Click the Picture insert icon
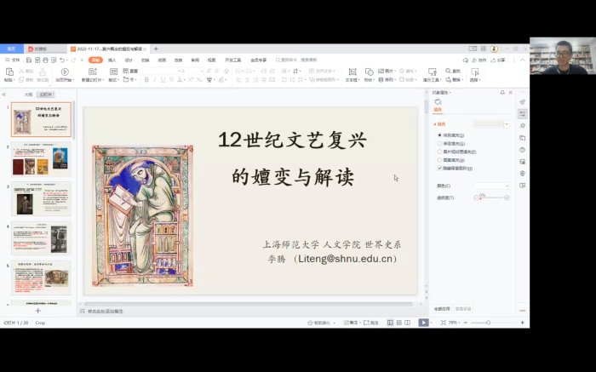The image size is (596, 372). pos(381,71)
